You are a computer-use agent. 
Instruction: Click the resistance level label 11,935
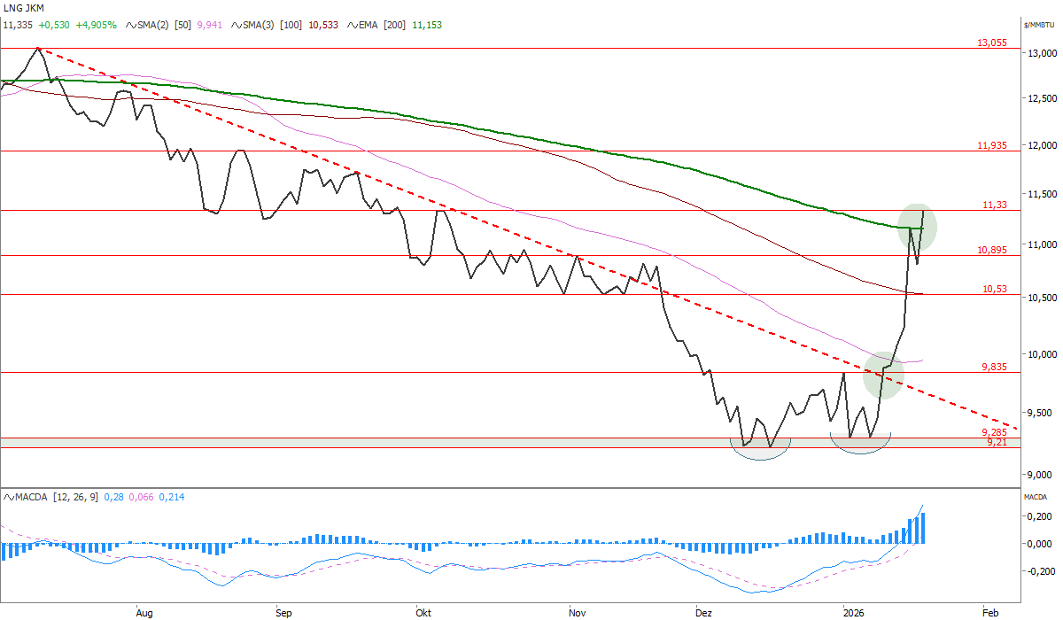point(991,144)
